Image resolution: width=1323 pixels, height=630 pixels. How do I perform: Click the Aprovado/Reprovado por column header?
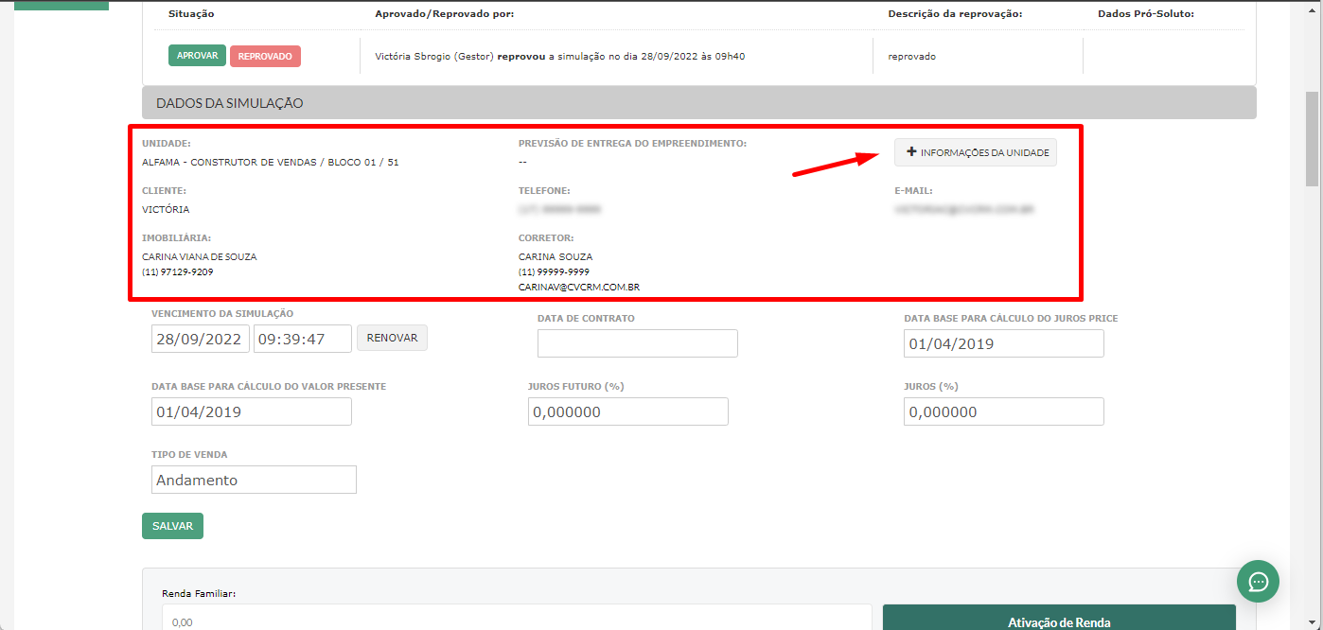pyautogui.click(x=445, y=14)
